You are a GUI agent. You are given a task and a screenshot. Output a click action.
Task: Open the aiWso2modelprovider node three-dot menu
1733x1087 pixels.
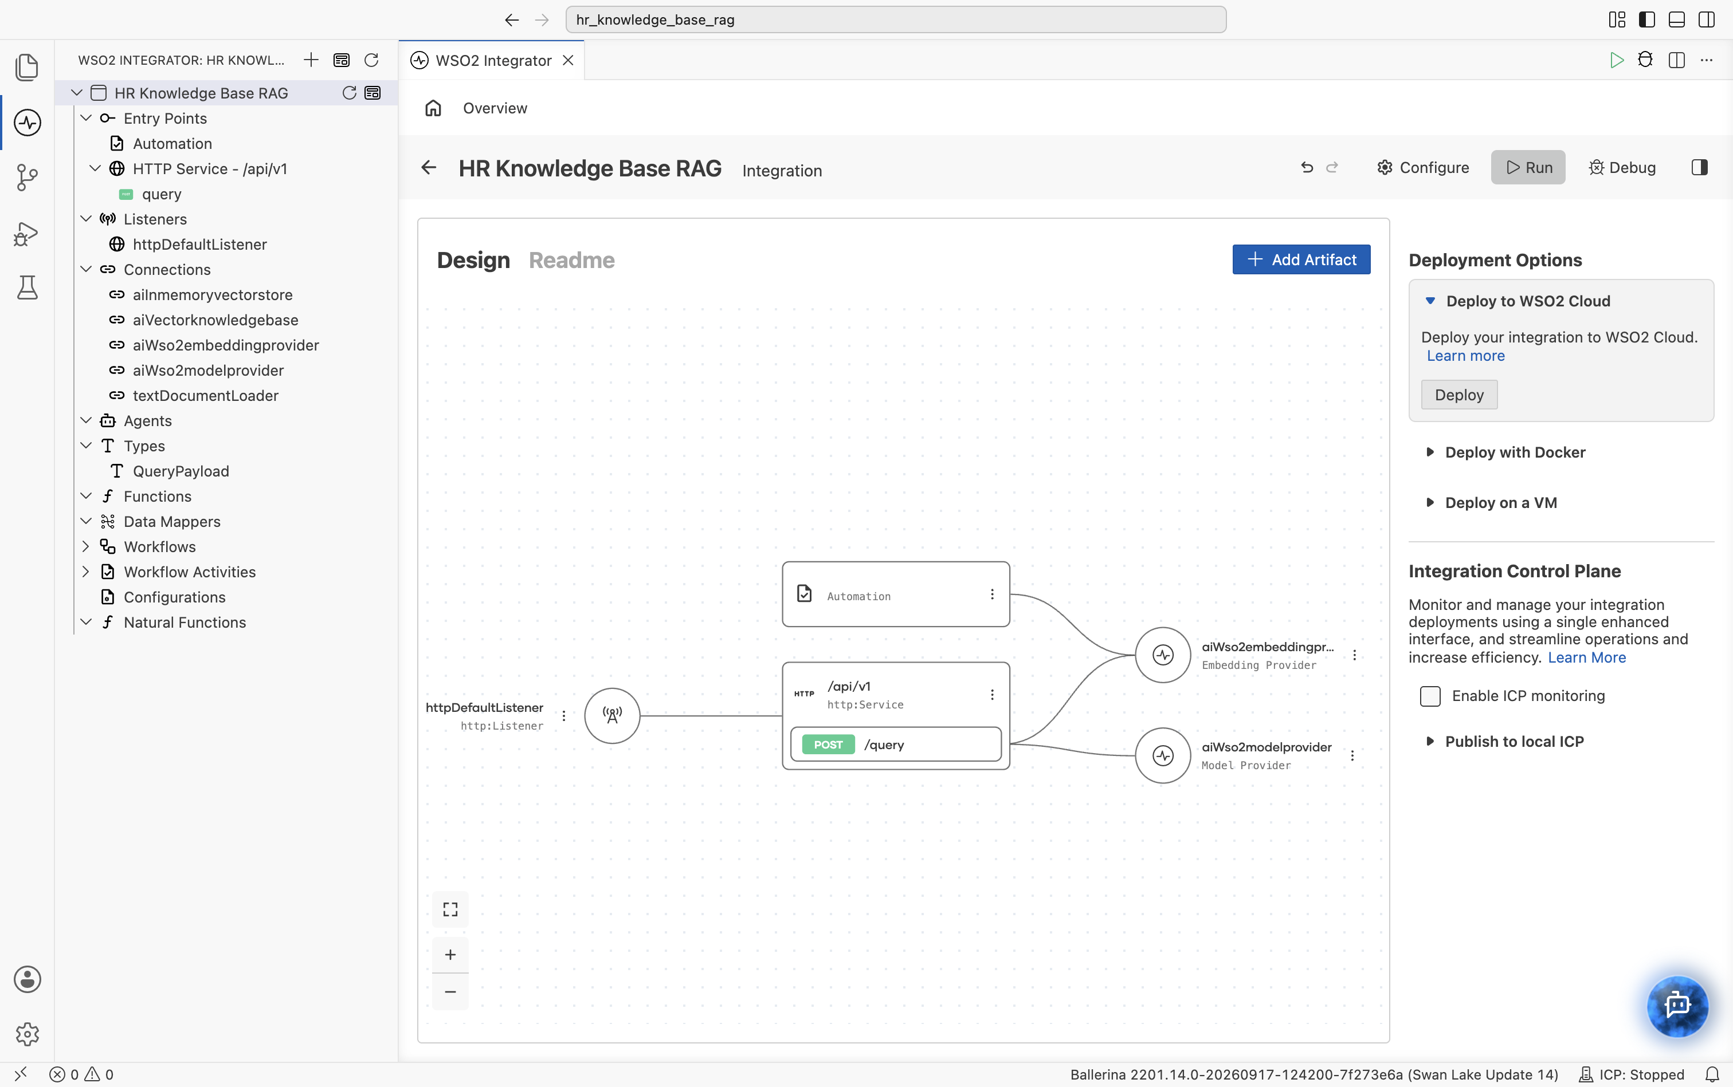pyautogui.click(x=1352, y=755)
